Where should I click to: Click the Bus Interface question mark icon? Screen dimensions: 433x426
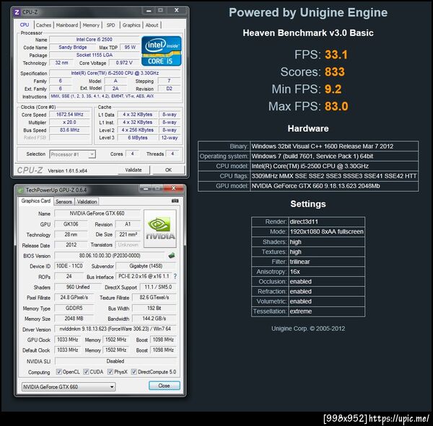(175, 276)
